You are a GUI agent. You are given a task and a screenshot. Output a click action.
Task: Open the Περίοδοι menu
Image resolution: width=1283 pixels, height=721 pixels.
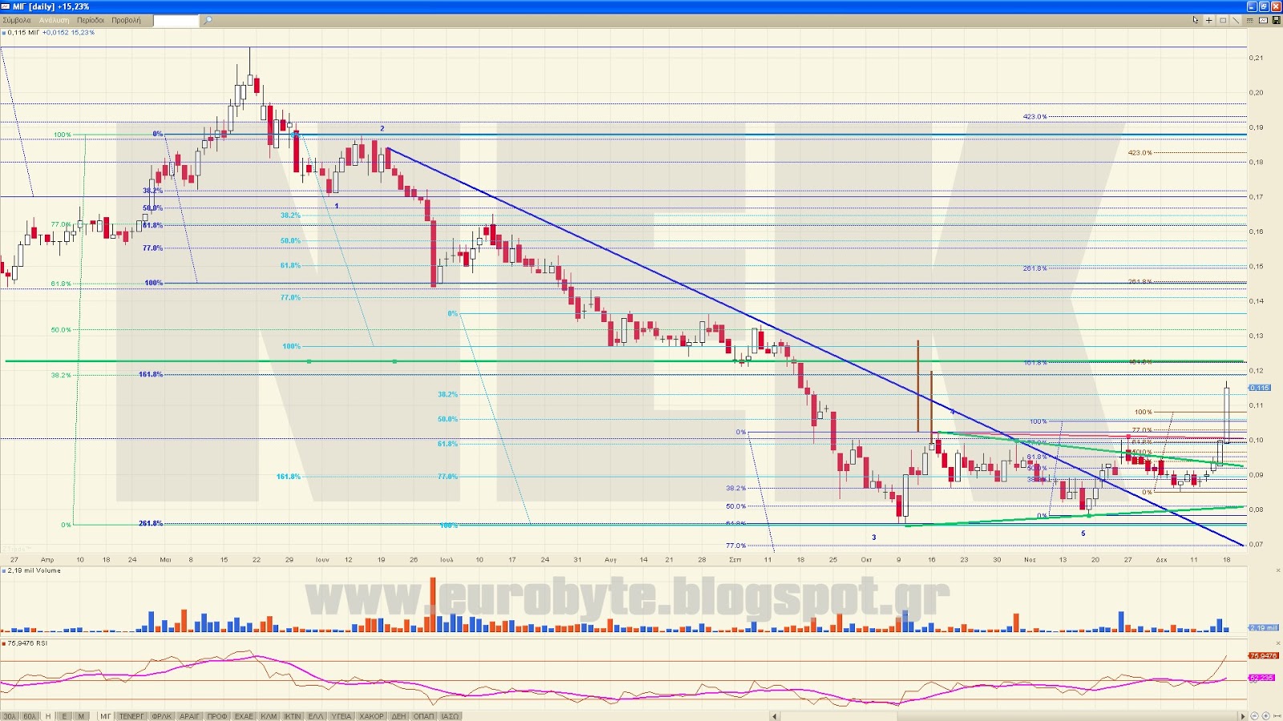click(x=91, y=20)
